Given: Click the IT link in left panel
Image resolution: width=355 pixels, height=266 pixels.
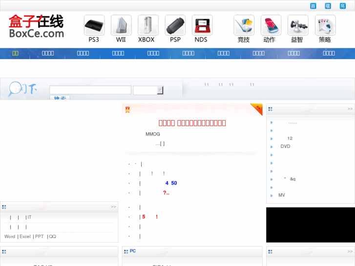Looking at the screenshot, I should 29,217.
